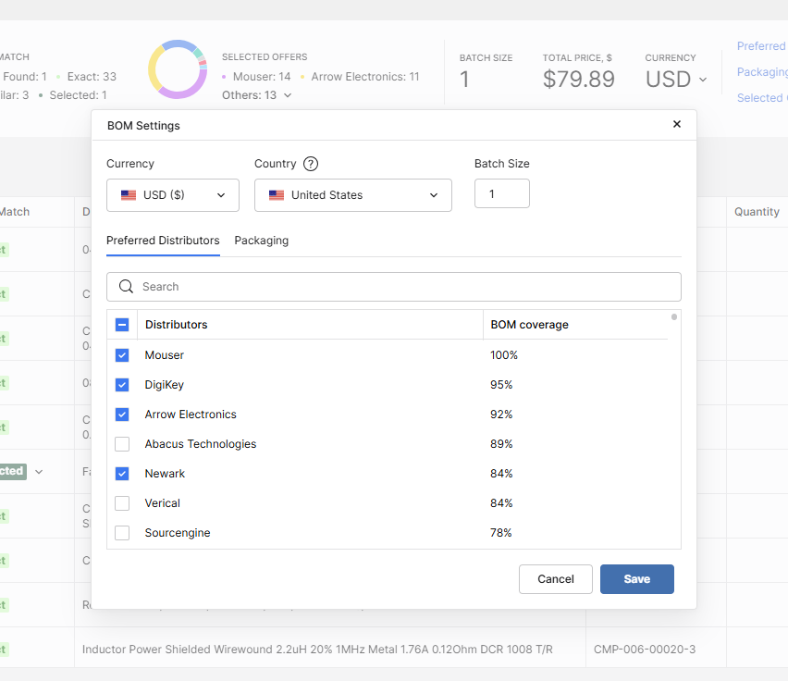Viewport: 788px width, 681px height.
Task: Click the US flag in Country field
Action: coord(277,195)
